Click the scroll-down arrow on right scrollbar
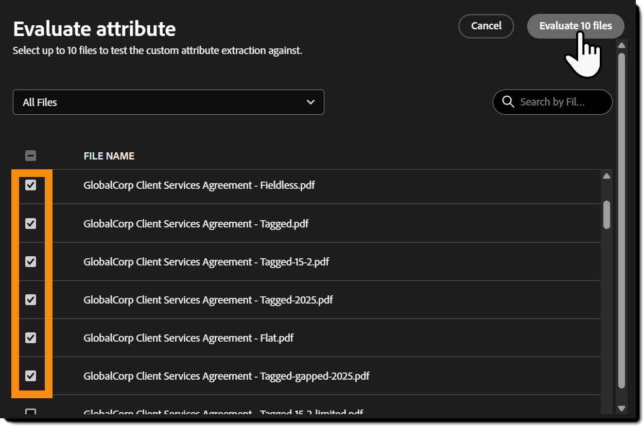Screen dimensions: 643x426 [621, 408]
